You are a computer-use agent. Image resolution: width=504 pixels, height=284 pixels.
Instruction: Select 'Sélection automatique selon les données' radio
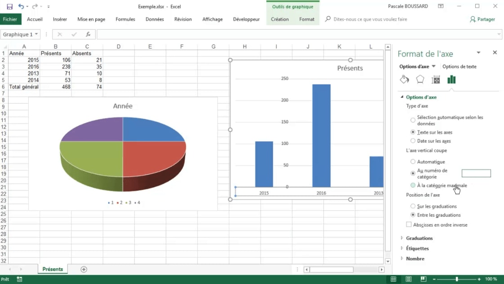(413, 120)
